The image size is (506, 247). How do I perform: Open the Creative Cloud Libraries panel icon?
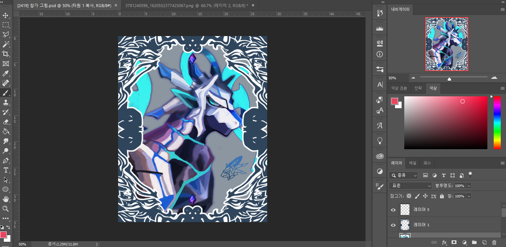tap(380, 156)
